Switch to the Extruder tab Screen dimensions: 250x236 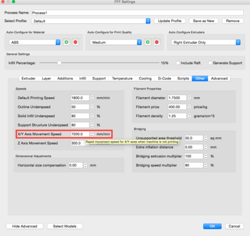click(29, 78)
